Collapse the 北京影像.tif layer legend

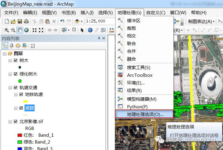point(10,122)
